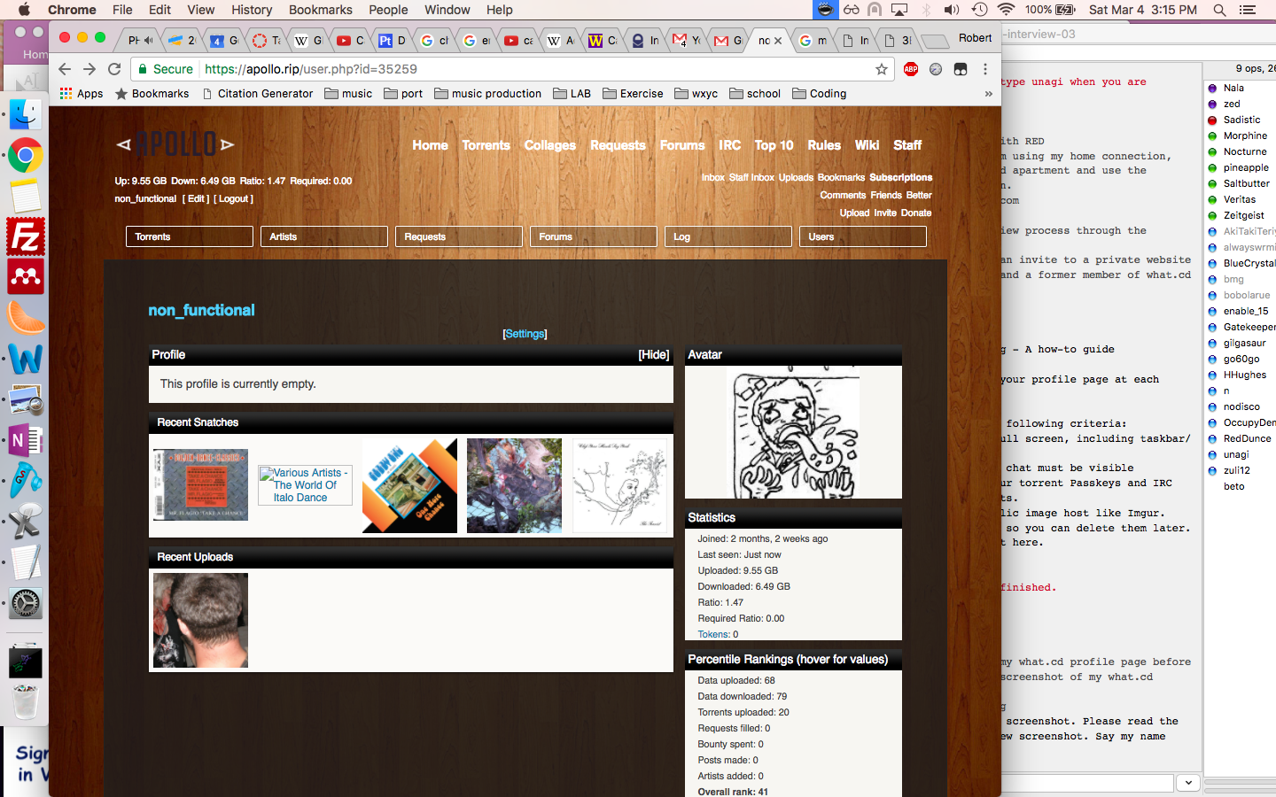Open the Apps shortcut in bookmarks bar
This screenshot has width=1276, height=797.
pos(81,93)
